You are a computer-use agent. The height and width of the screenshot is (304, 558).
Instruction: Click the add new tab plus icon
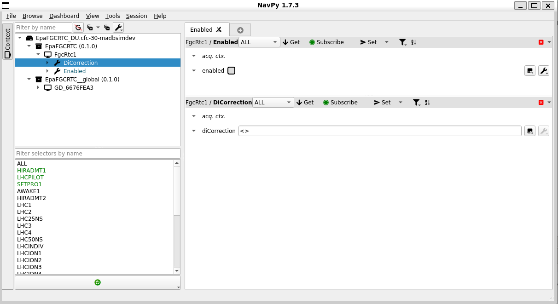pos(240,30)
